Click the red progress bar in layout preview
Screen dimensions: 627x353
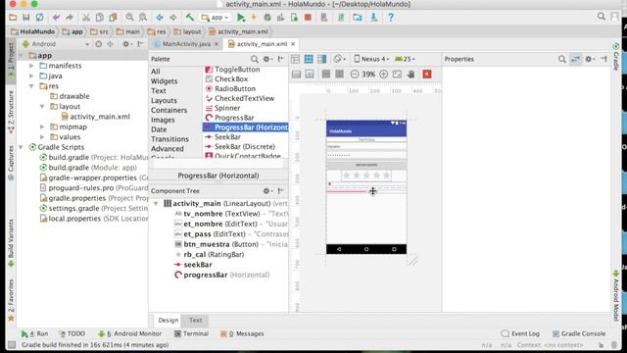pyautogui.click(x=366, y=192)
